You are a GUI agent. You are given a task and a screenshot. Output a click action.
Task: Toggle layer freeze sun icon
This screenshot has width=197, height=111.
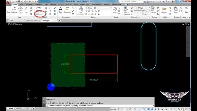click(x=89, y=8)
